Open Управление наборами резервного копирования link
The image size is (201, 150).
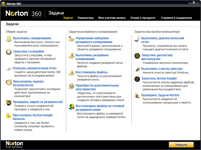[x=94, y=40]
